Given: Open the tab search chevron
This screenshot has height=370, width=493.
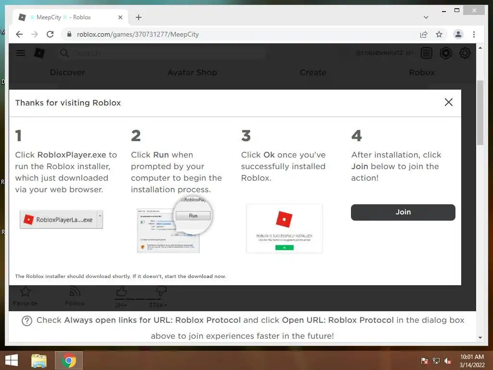Looking at the screenshot, I should pos(426,17).
